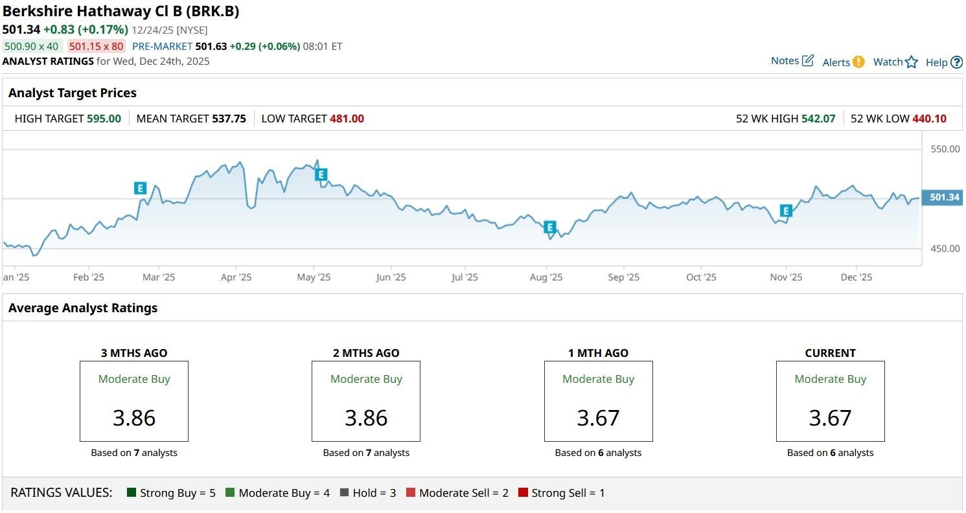Select the CURRENT Moderate Buy rating box

point(830,402)
